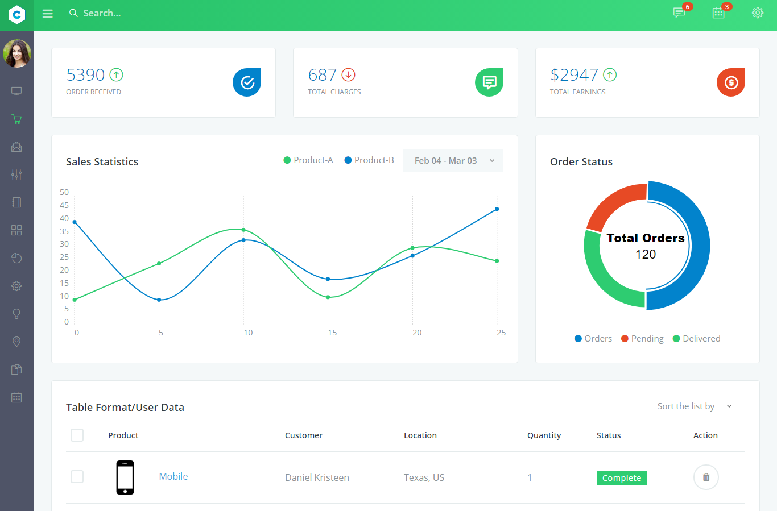Open the calendar icon with 3 badge

[x=718, y=13]
